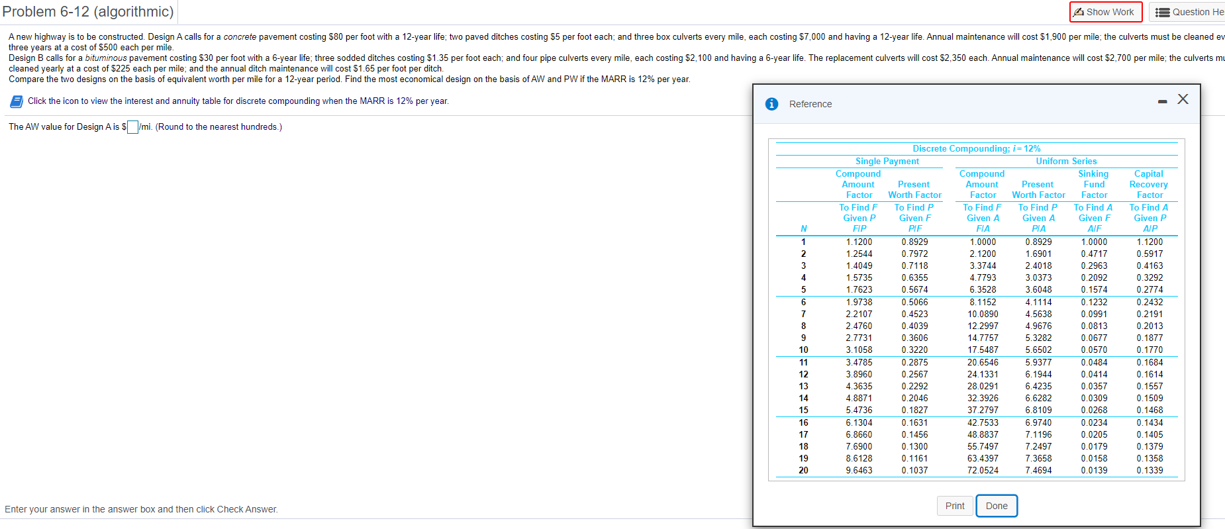Click the Sinking Fund Factor header
This screenshot has height=529, width=1225.
[1094, 185]
